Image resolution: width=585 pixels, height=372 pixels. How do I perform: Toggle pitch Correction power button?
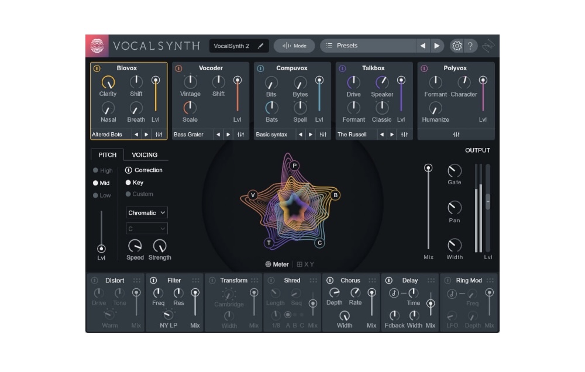tap(129, 170)
